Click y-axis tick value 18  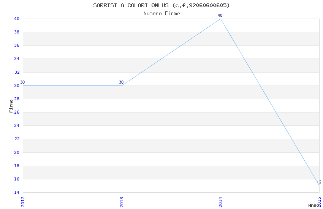tap(17, 166)
